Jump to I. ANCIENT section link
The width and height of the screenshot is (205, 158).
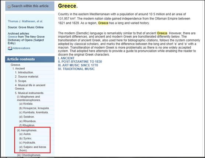point(66,58)
